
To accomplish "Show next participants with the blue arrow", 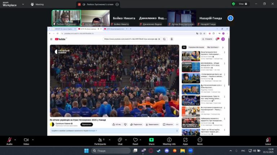I will [x=230, y=18].
